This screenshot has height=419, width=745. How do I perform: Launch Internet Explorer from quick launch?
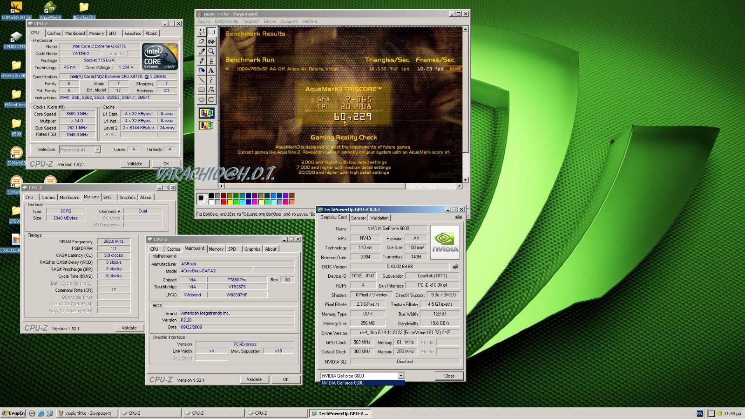pos(41,413)
